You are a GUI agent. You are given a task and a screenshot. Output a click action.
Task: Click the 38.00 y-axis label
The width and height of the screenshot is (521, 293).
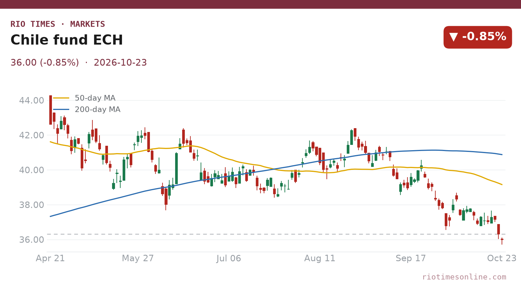(x=32, y=205)
